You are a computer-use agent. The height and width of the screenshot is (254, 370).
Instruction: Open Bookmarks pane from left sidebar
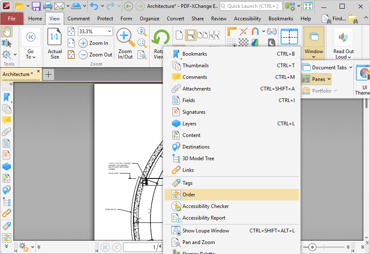(7, 97)
